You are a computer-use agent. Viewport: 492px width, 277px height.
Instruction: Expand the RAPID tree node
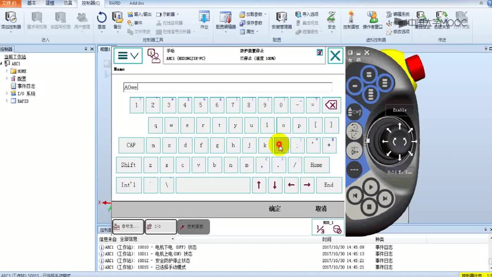point(7,101)
